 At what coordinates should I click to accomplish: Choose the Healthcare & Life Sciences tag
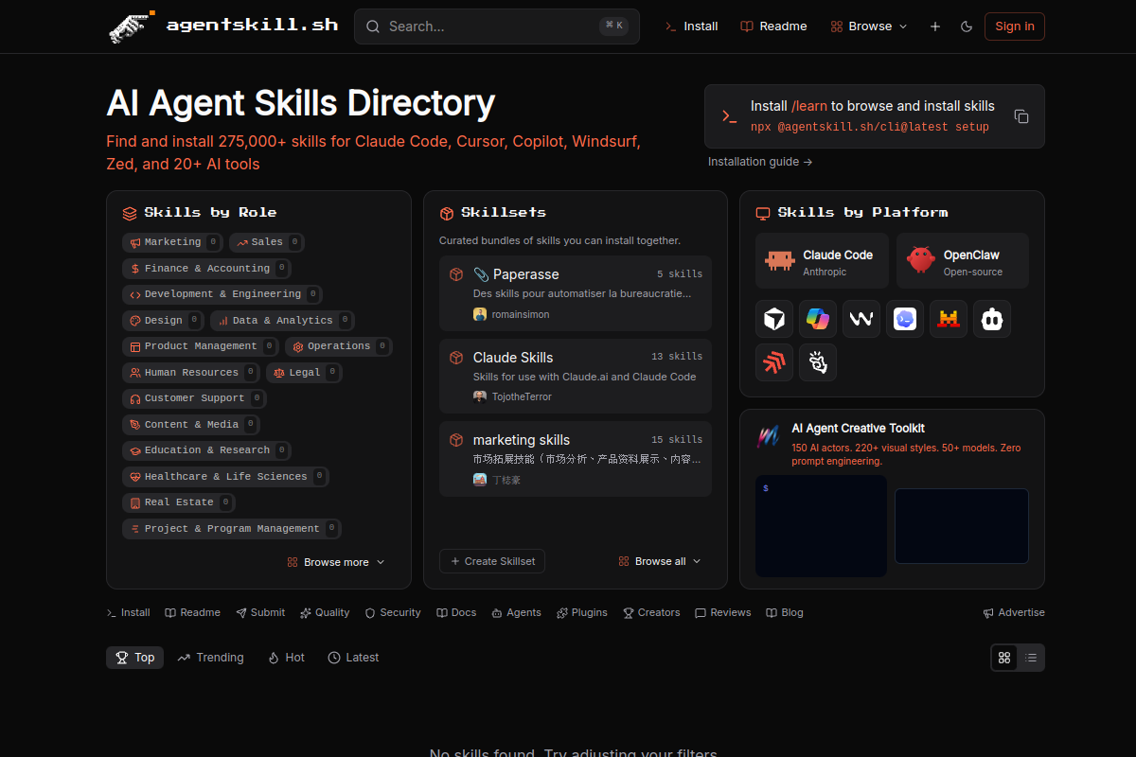tap(225, 477)
